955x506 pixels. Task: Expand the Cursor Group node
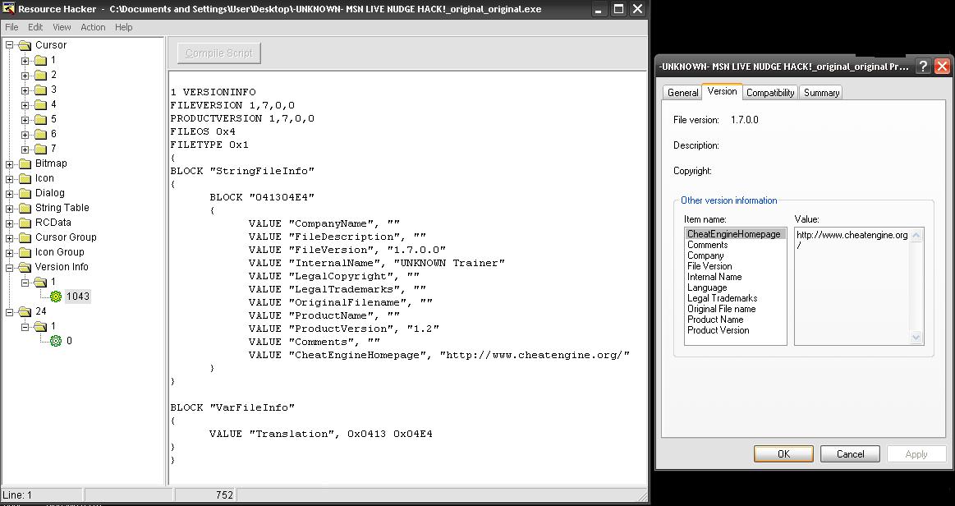(x=10, y=237)
